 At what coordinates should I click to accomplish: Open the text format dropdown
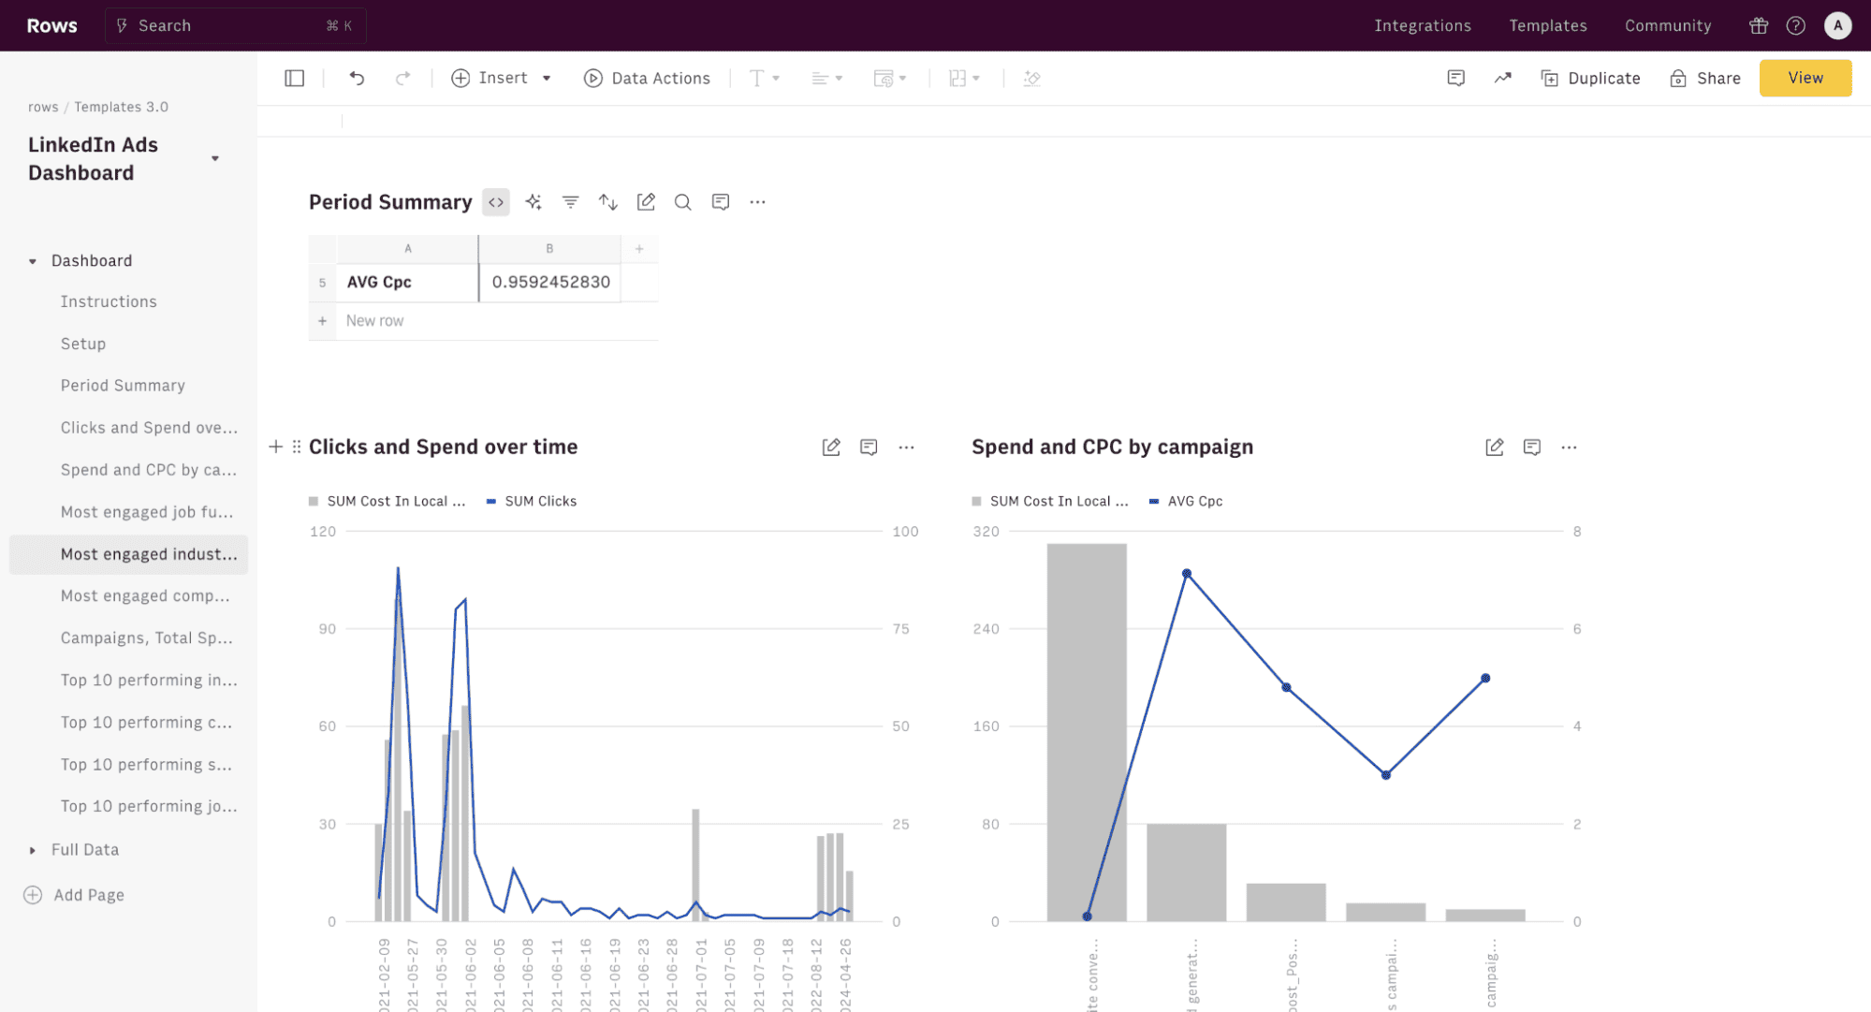click(764, 79)
